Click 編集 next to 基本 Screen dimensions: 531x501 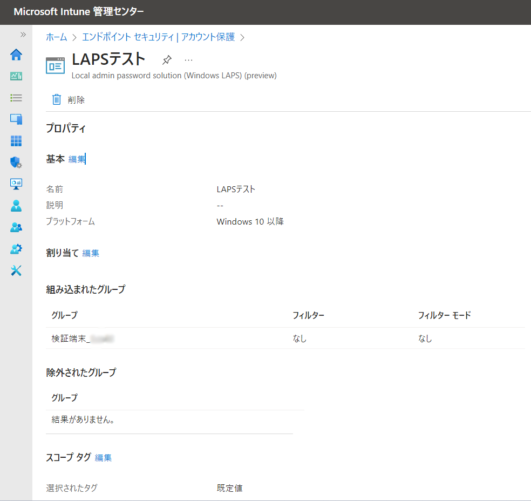click(77, 159)
